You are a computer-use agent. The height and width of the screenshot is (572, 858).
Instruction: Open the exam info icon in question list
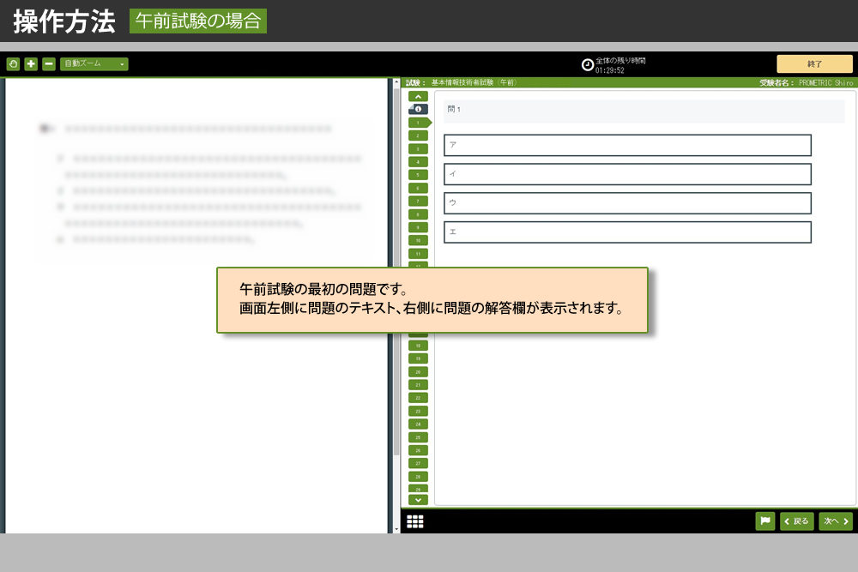point(418,110)
